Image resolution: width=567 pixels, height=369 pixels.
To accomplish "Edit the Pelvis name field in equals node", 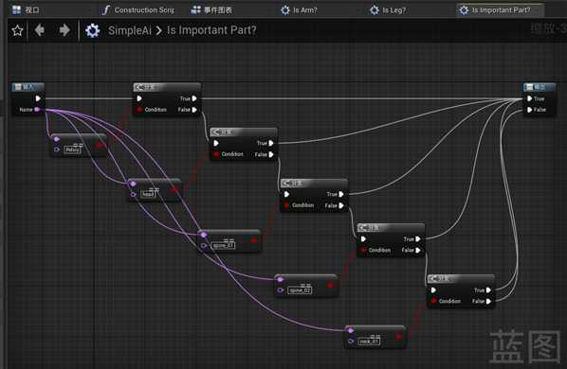I will click(x=72, y=149).
